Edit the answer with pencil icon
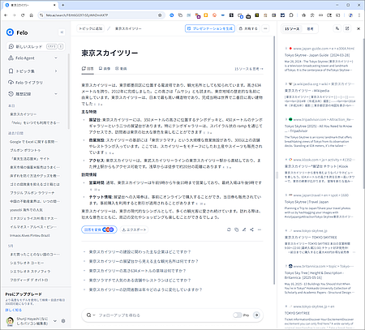Viewport: 365px width, 330px height. click(x=244, y=229)
